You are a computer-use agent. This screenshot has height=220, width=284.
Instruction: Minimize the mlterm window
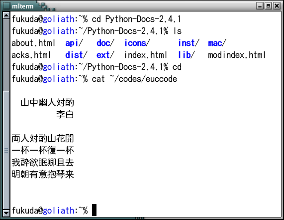(x=260, y=6)
